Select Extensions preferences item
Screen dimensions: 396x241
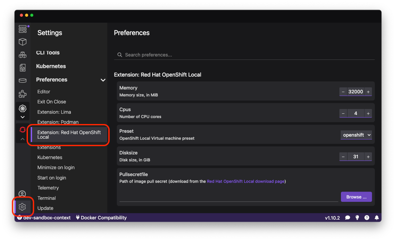coord(49,147)
